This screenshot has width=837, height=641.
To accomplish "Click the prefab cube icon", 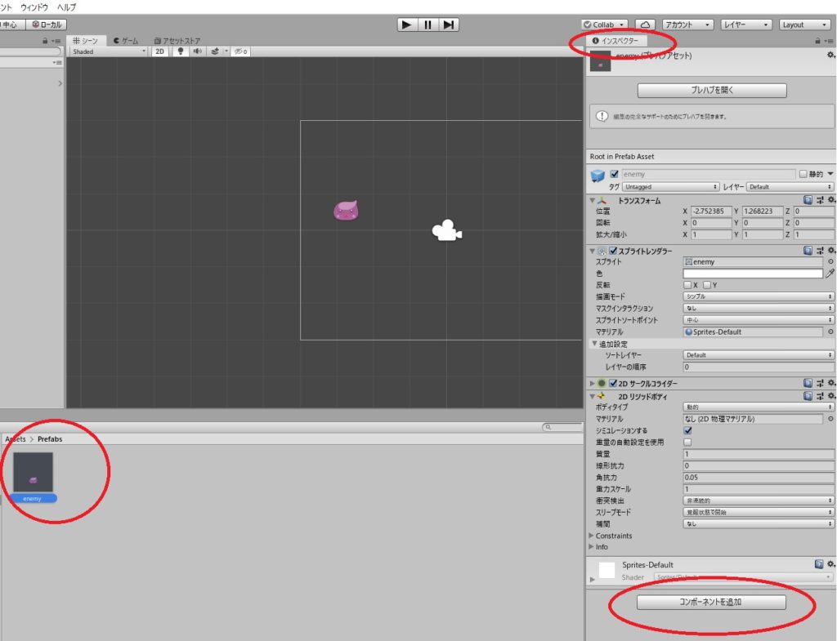I will [x=598, y=175].
